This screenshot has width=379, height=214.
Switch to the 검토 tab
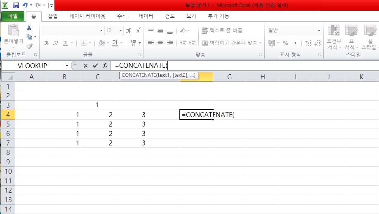pos(169,16)
